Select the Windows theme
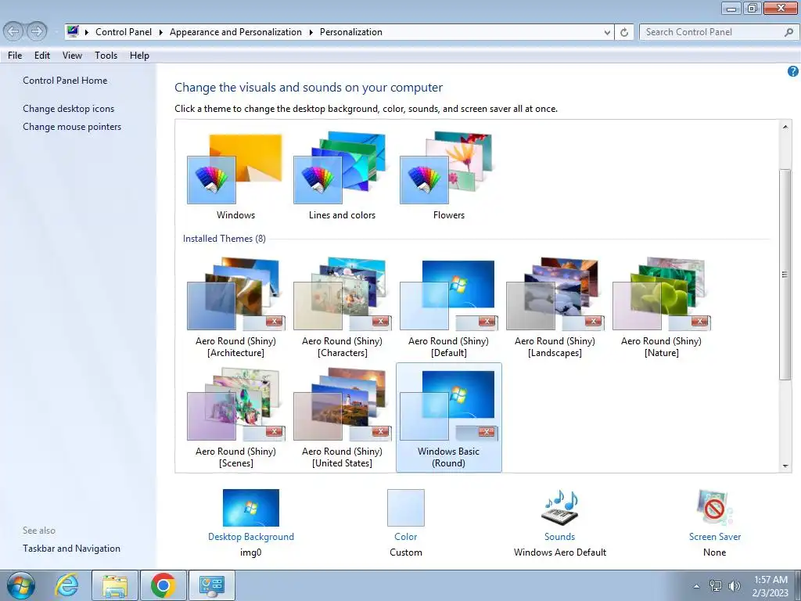801x601 pixels. 235,176
